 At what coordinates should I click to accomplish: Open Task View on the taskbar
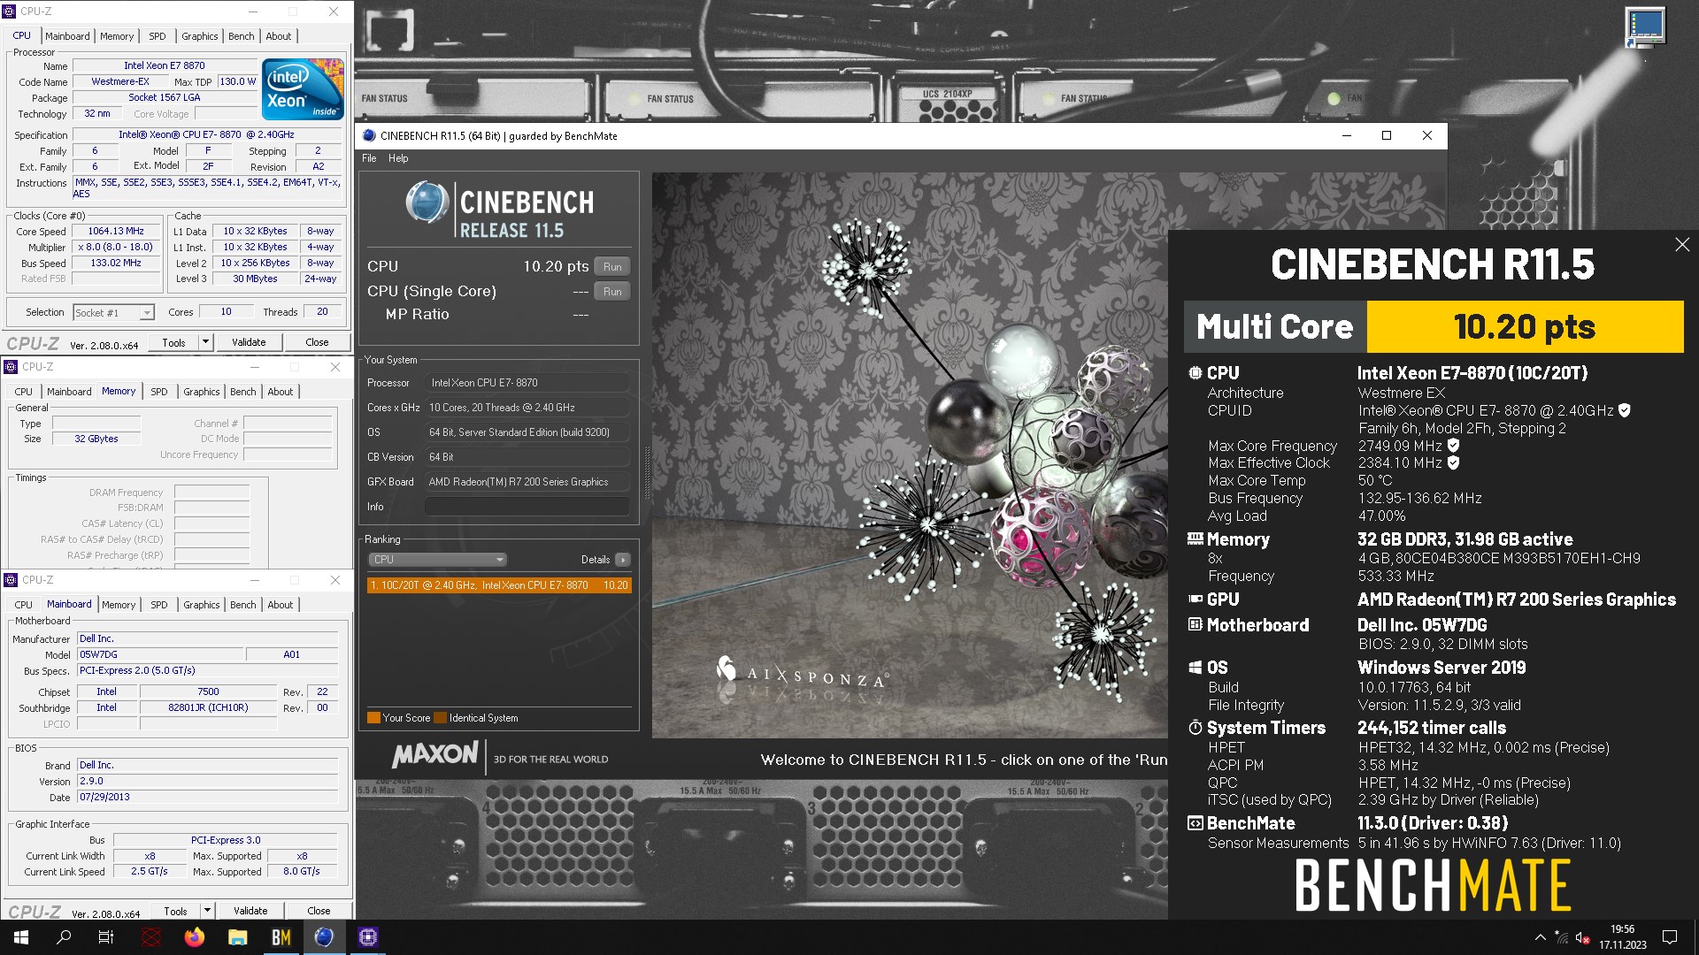pos(106,937)
